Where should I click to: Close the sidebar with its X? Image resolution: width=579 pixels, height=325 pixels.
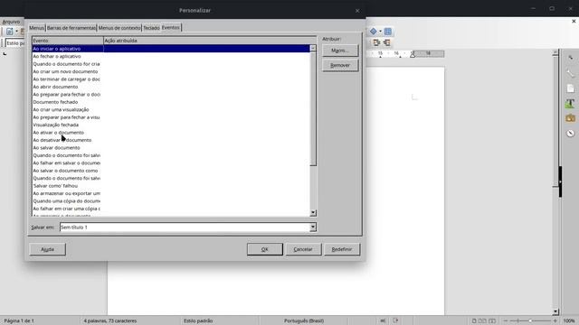[574, 22]
